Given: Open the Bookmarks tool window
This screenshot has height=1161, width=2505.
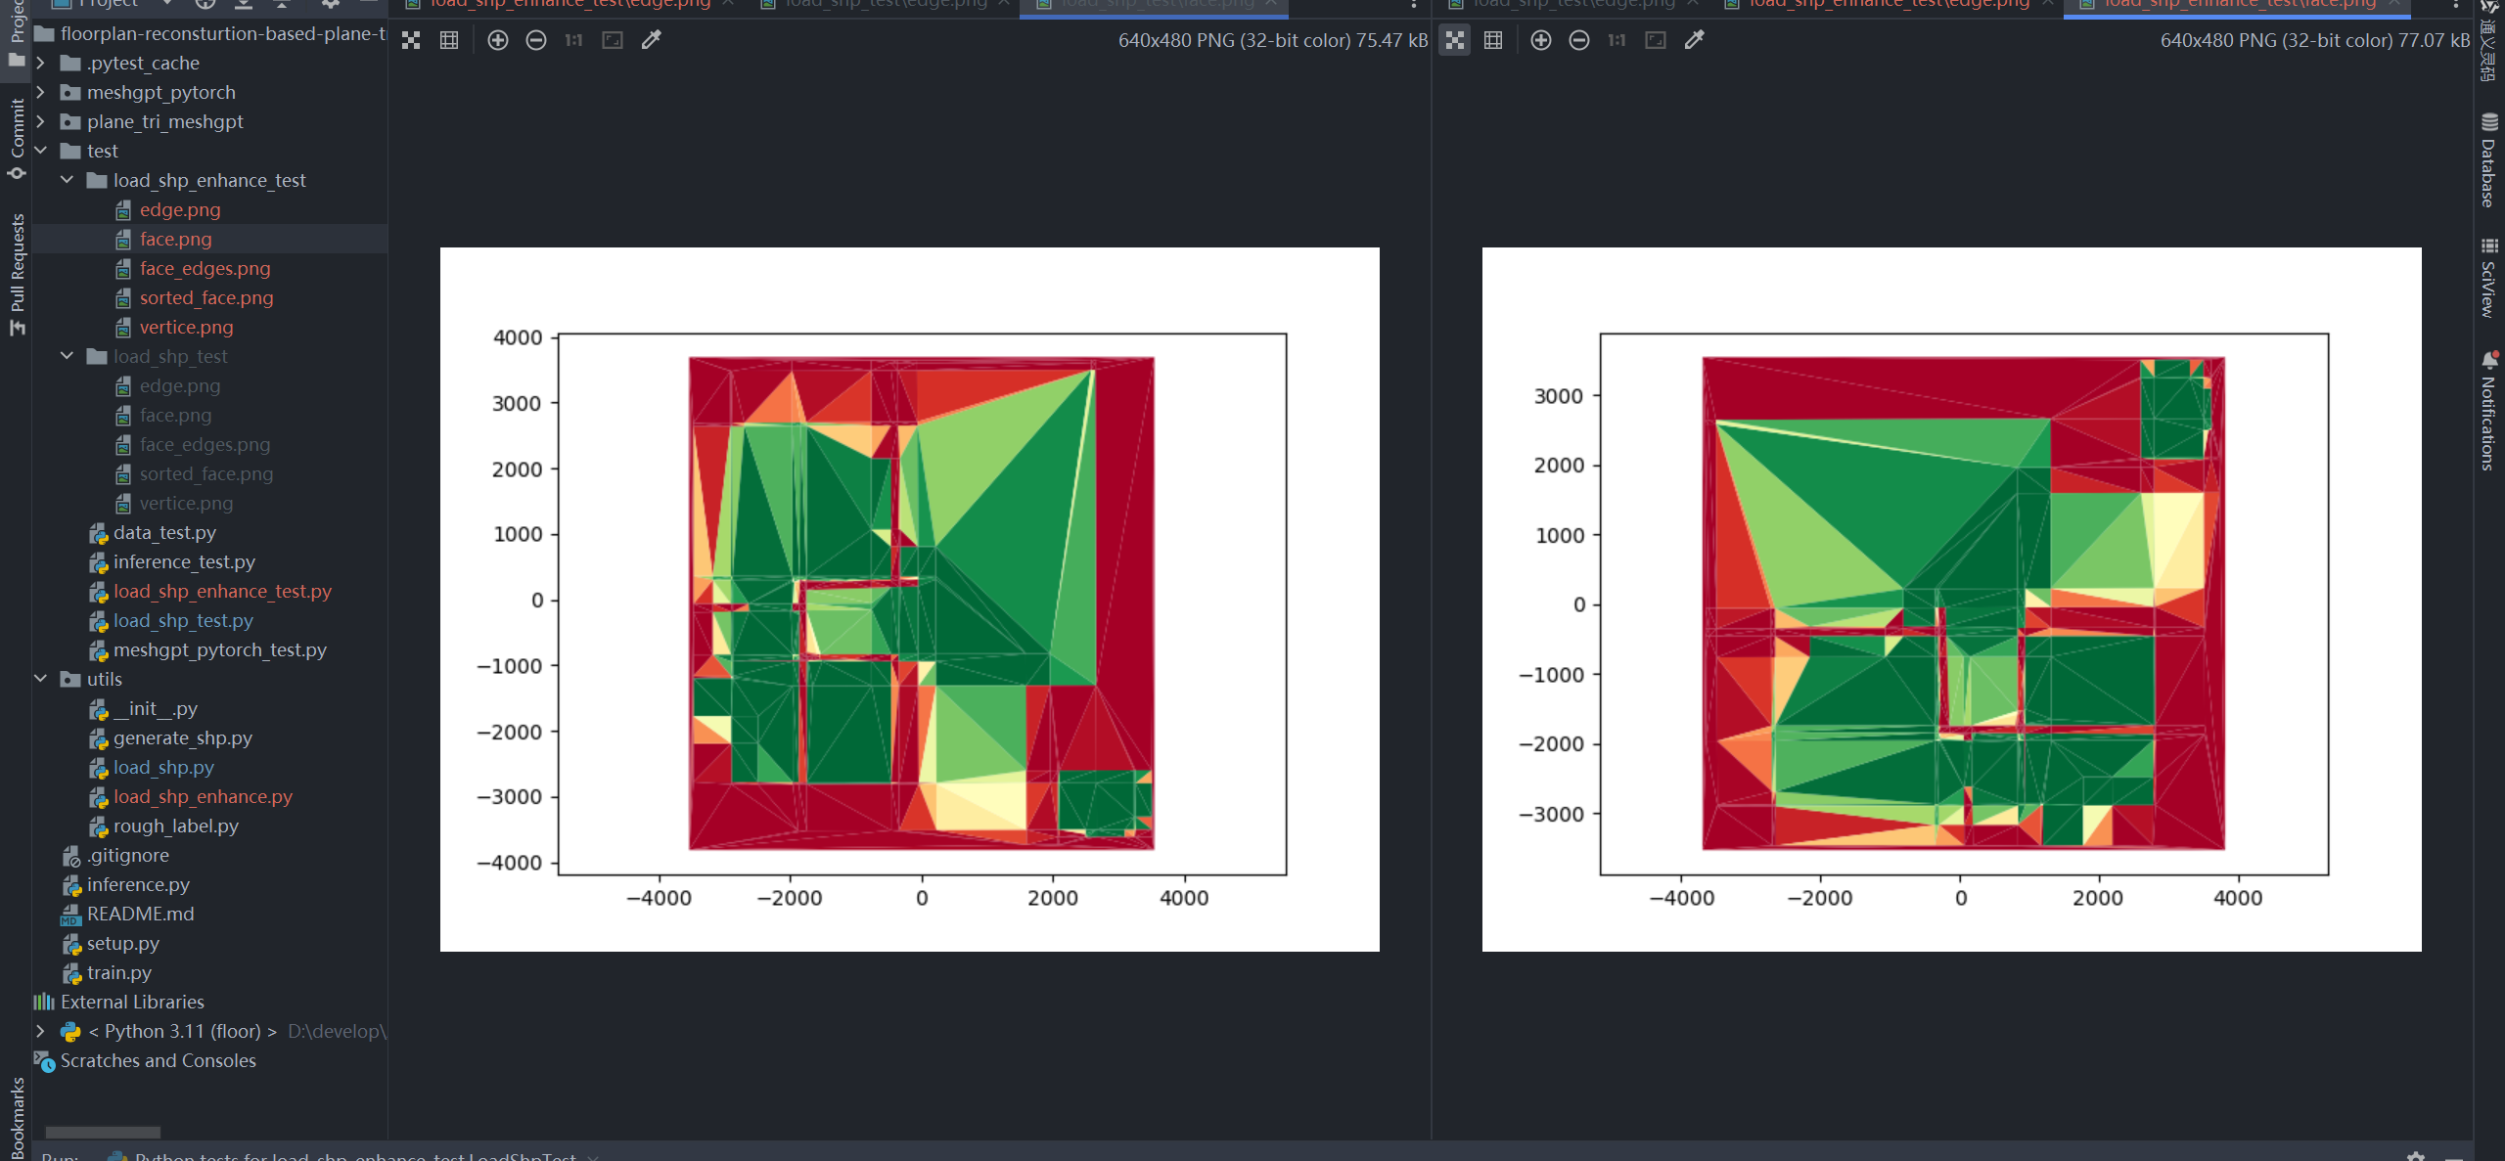Looking at the screenshot, I should [x=17, y=1118].
